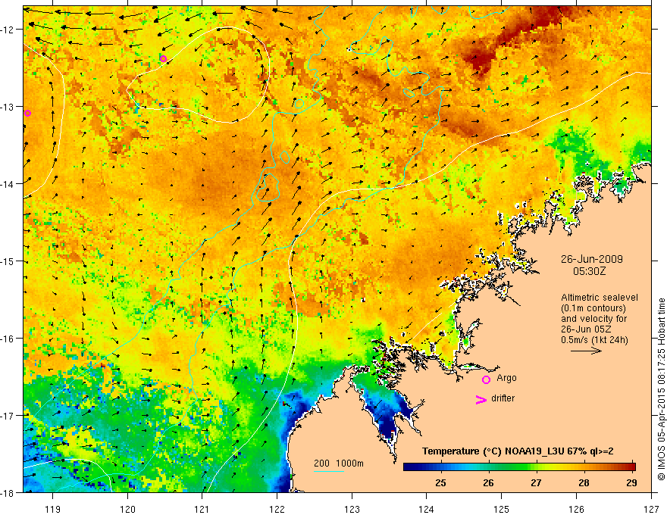This screenshot has height=515, width=667.
Task: Click the 'and velocity for' text line
Action: pyautogui.click(x=593, y=319)
